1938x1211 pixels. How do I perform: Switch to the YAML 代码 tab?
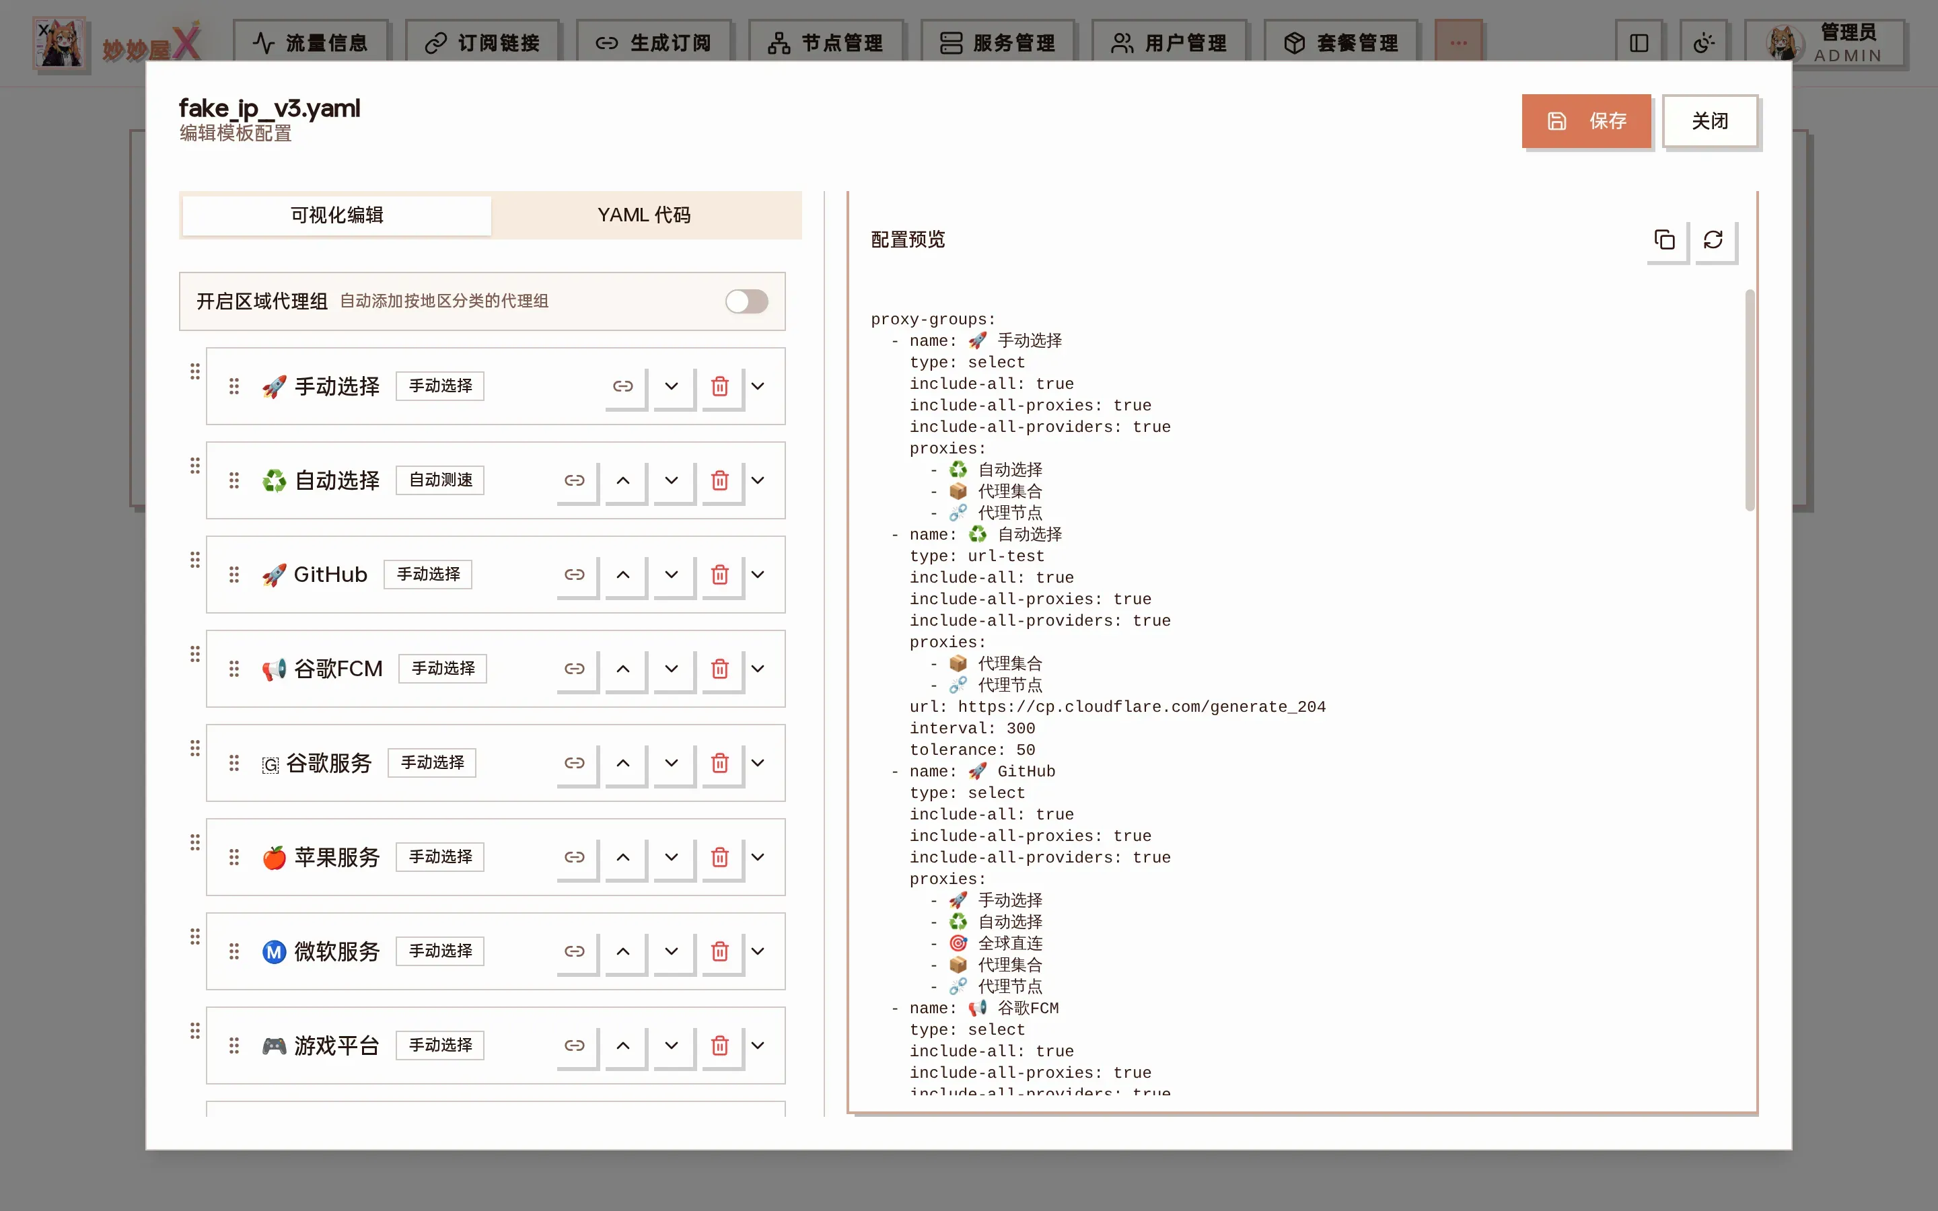tap(644, 215)
